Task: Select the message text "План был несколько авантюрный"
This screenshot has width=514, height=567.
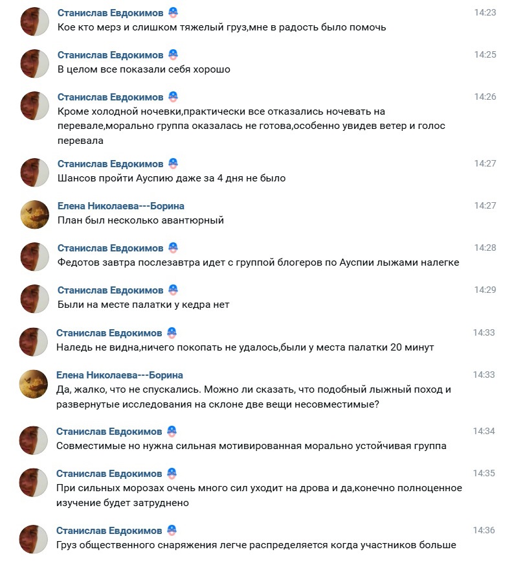Action: [140, 220]
